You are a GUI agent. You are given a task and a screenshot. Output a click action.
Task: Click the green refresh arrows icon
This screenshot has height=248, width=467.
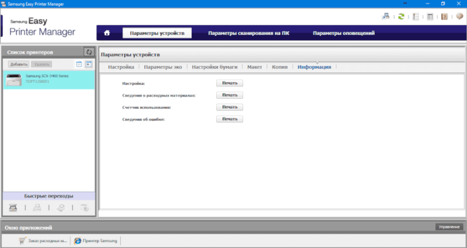tap(401, 16)
